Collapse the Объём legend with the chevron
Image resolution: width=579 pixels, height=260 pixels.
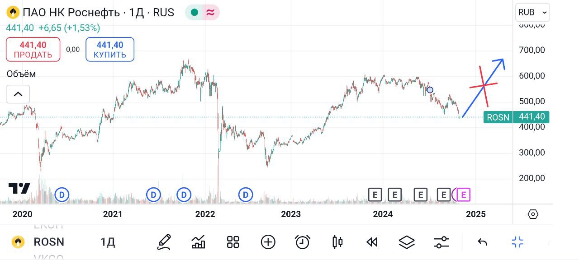[x=18, y=94]
